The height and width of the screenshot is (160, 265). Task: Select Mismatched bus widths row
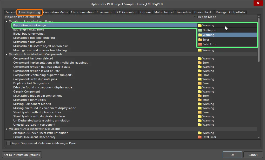click(x=29, y=42)
